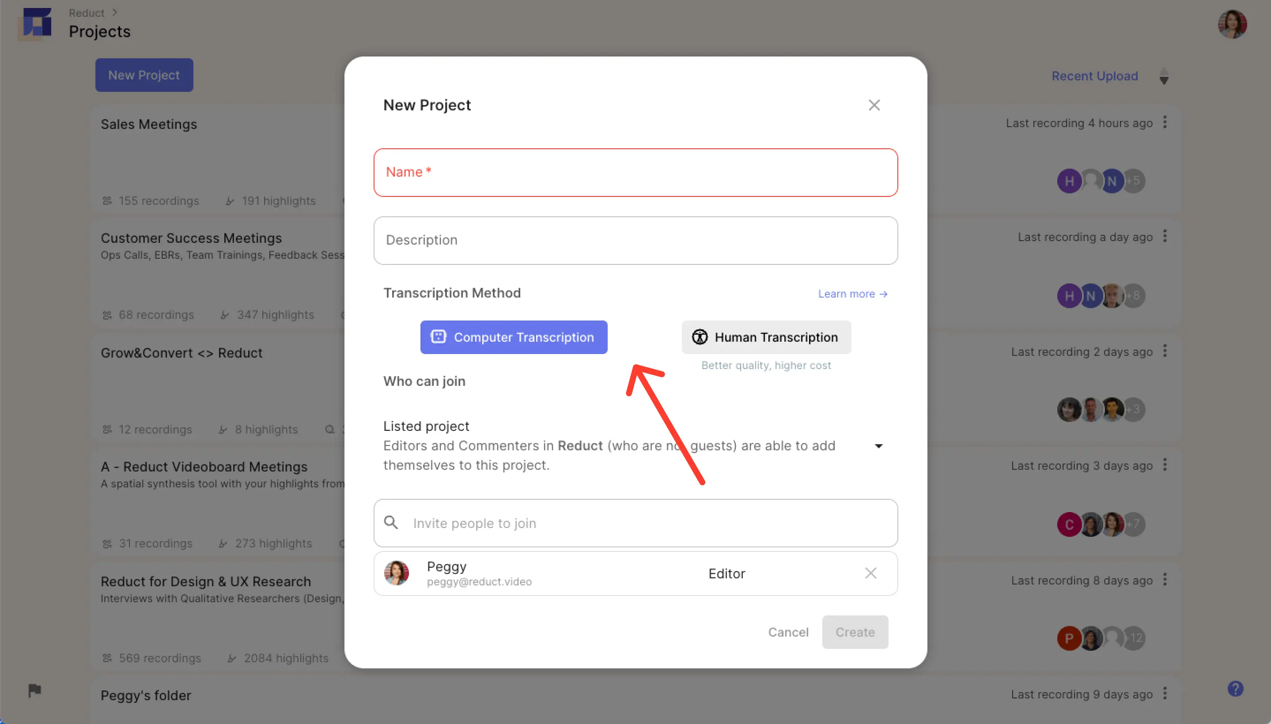Click the human icon in Human Transcription

[x=700, y=337]
